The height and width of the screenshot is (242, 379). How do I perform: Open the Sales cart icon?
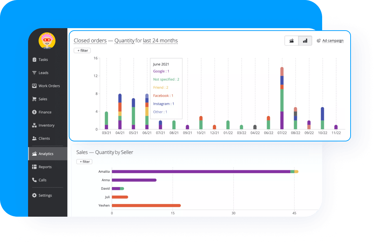coord(35,99)
